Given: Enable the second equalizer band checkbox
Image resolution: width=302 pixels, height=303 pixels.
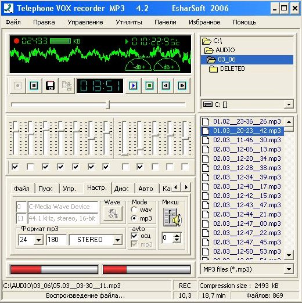Looking at the screenshot, I should [x=30, y=167].
